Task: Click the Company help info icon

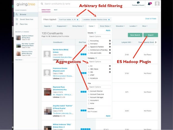Action: (x=96, y=58)
